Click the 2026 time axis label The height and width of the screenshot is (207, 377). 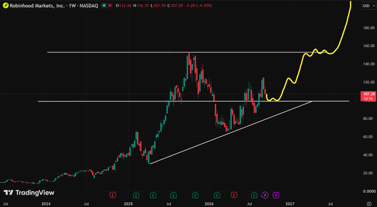coord(209,204)
